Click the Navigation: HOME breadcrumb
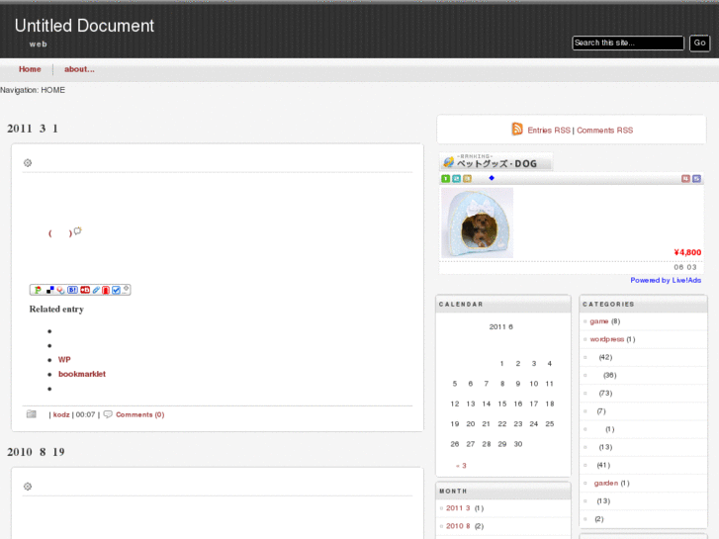This screenshot has height=539, width=719. coord(33,90)
